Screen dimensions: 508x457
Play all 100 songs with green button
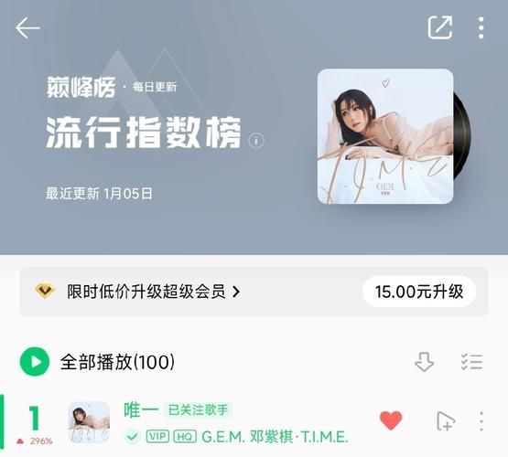tap(35, 362)
